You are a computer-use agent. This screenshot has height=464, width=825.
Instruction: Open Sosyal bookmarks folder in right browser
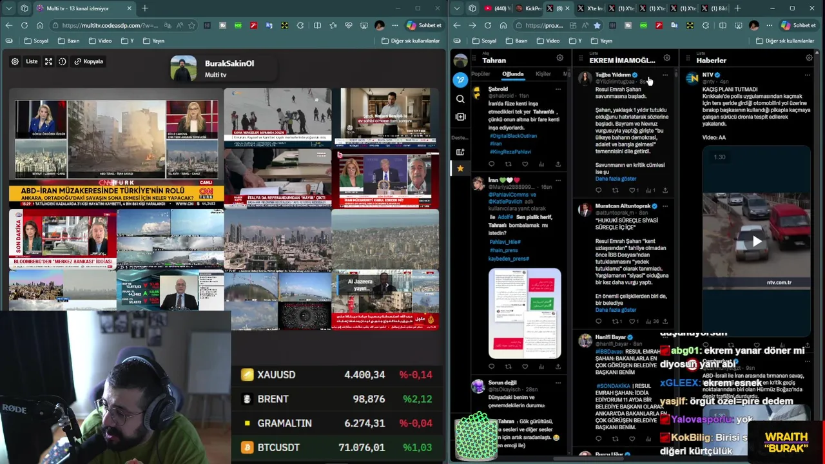[485, 41]
